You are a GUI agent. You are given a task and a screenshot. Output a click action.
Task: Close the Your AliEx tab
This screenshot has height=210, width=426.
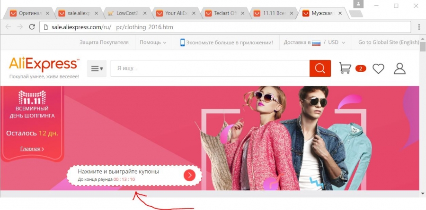[194, 13]
